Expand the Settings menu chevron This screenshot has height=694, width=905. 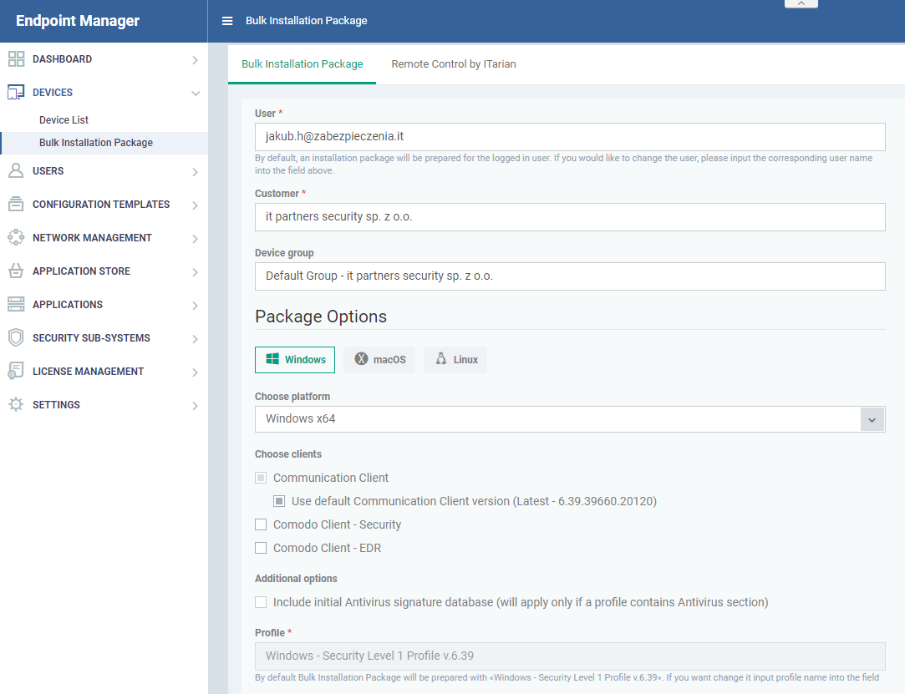(195, 406)
